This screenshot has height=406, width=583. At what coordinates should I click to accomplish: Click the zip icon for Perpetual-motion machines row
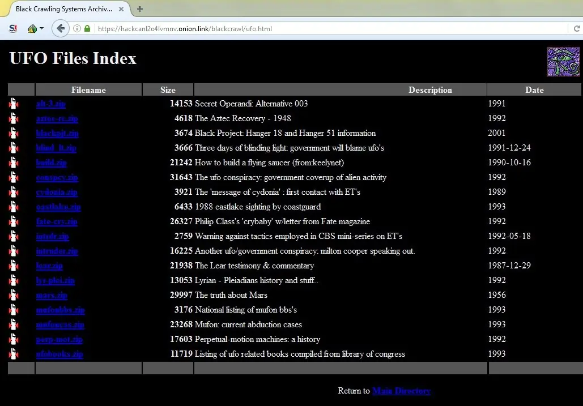[x=14, y=339]
